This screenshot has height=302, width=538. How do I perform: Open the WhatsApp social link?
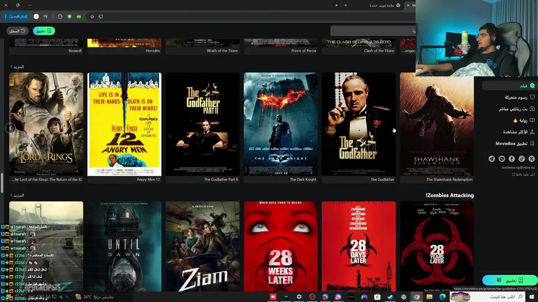(x=502, y=159)
